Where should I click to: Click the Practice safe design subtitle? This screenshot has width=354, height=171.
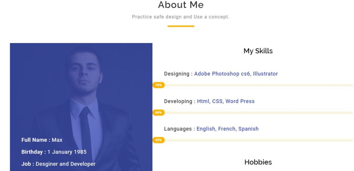[181, 17]
